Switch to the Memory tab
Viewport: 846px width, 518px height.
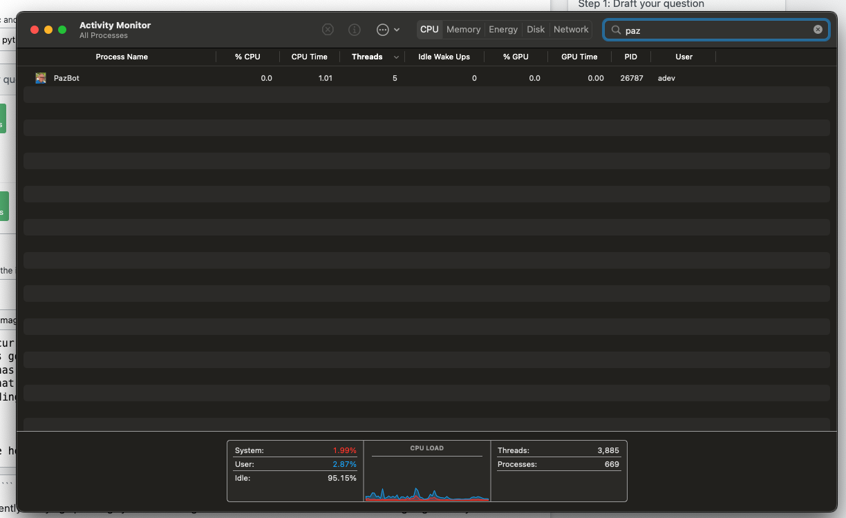463,30
